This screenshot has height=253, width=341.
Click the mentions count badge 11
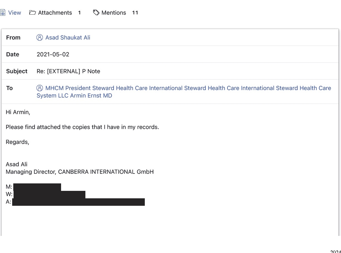click(x=135, y=13)
